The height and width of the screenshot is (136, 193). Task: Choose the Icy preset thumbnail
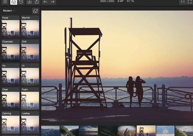coord(10,76)
